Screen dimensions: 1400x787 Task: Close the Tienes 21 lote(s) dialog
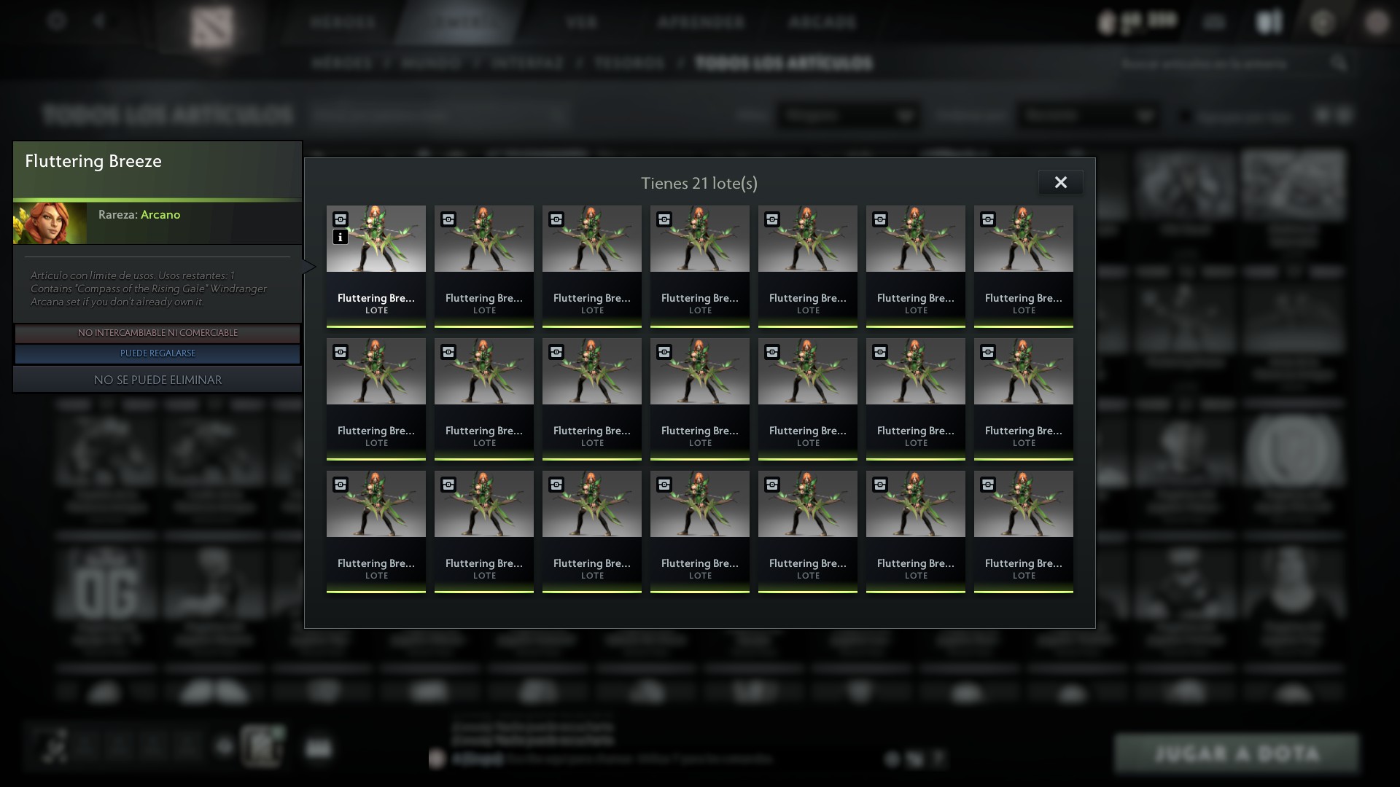pos(1060,182)
